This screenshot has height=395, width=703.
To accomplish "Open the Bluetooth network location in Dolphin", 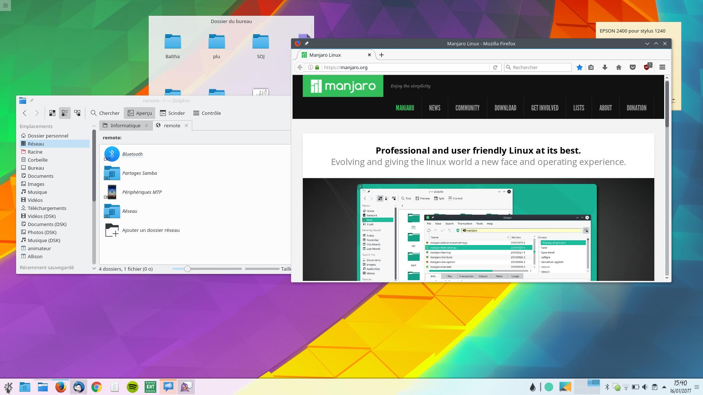I will tap(123, 154).
